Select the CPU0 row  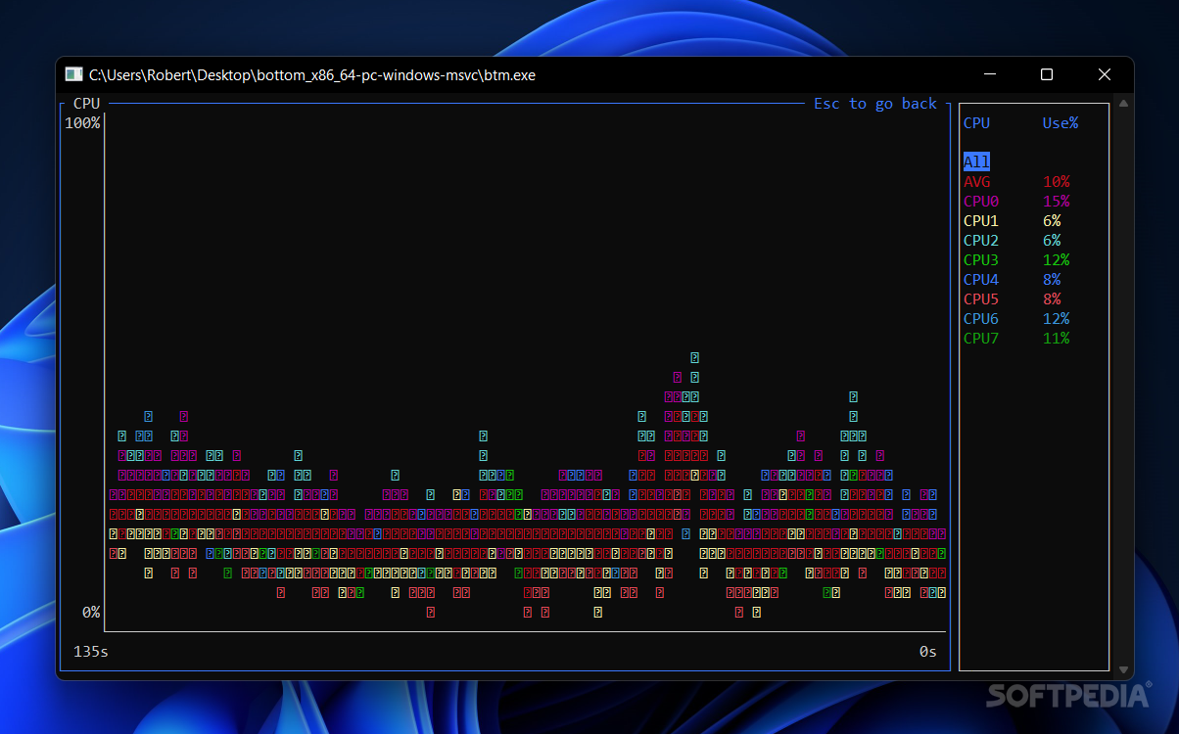[1016, 202]
